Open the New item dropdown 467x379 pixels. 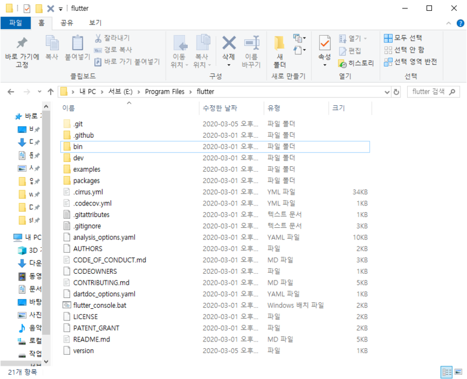299,38
